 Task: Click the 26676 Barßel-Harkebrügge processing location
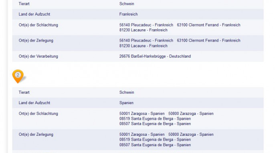(x=155, y=56)
